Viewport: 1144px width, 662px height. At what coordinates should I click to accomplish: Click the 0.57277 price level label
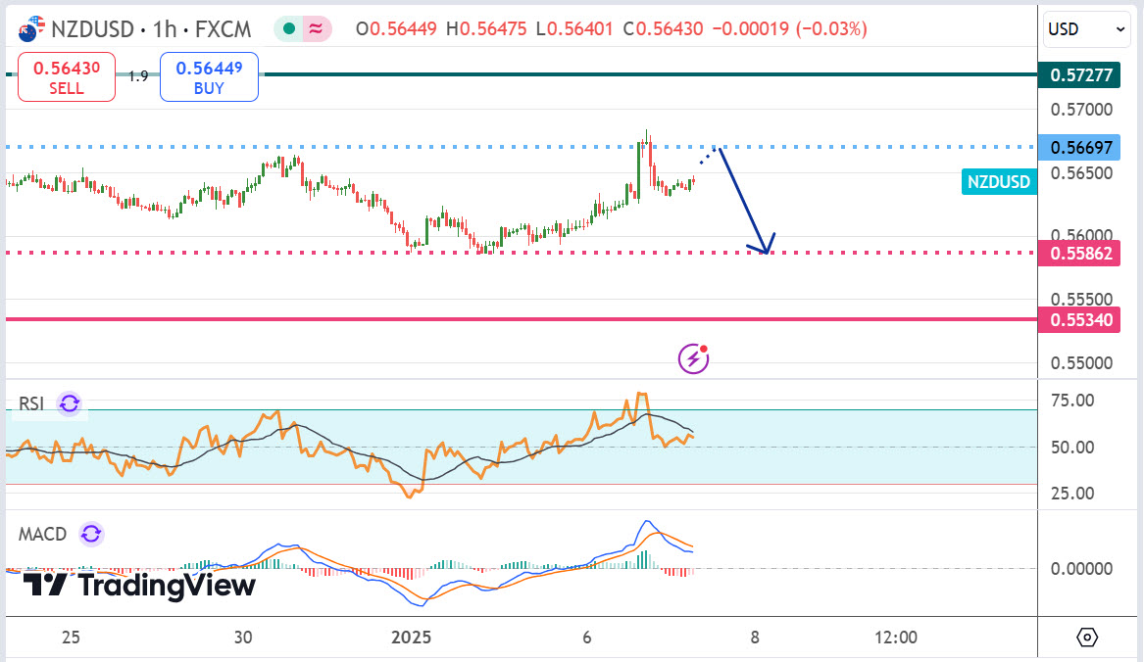pos(1079,74)
